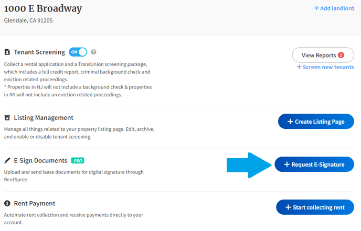Click the Add landlord link

[334, 8]
